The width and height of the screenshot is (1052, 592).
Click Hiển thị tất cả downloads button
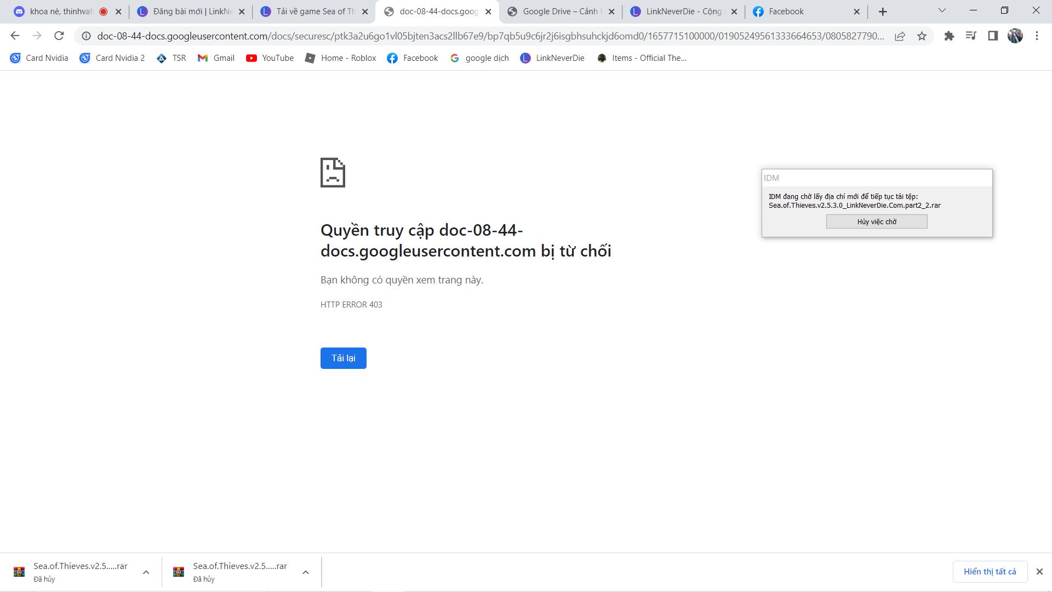point(990,572)
